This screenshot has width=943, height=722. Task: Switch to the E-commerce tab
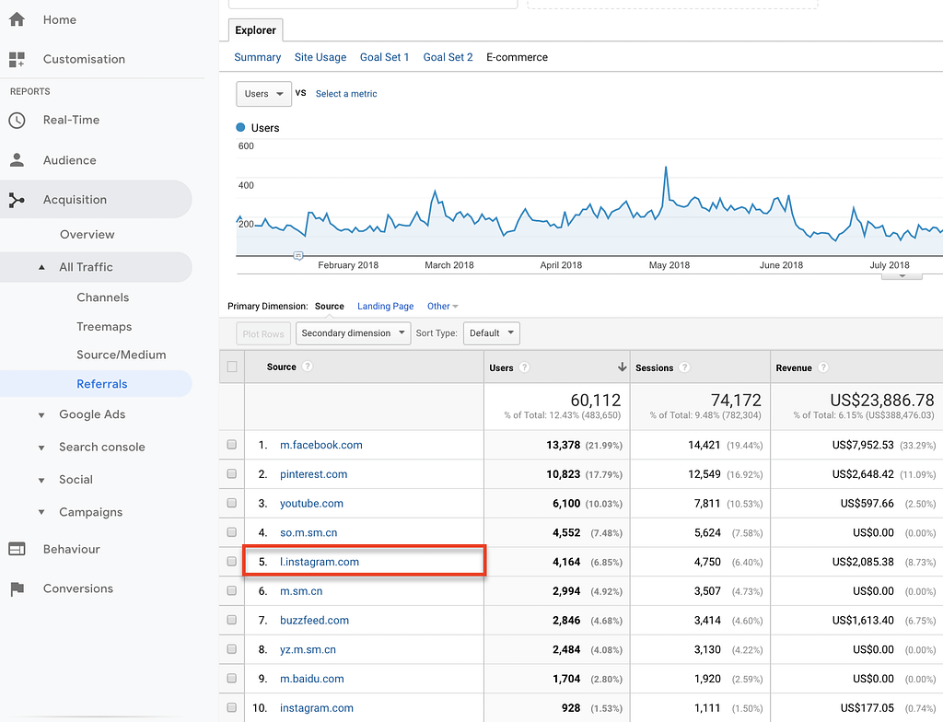coord(517,57)
